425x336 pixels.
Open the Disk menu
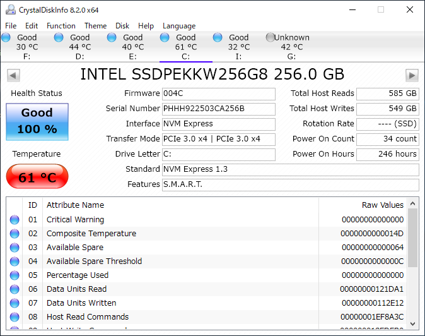click(122, 26)
